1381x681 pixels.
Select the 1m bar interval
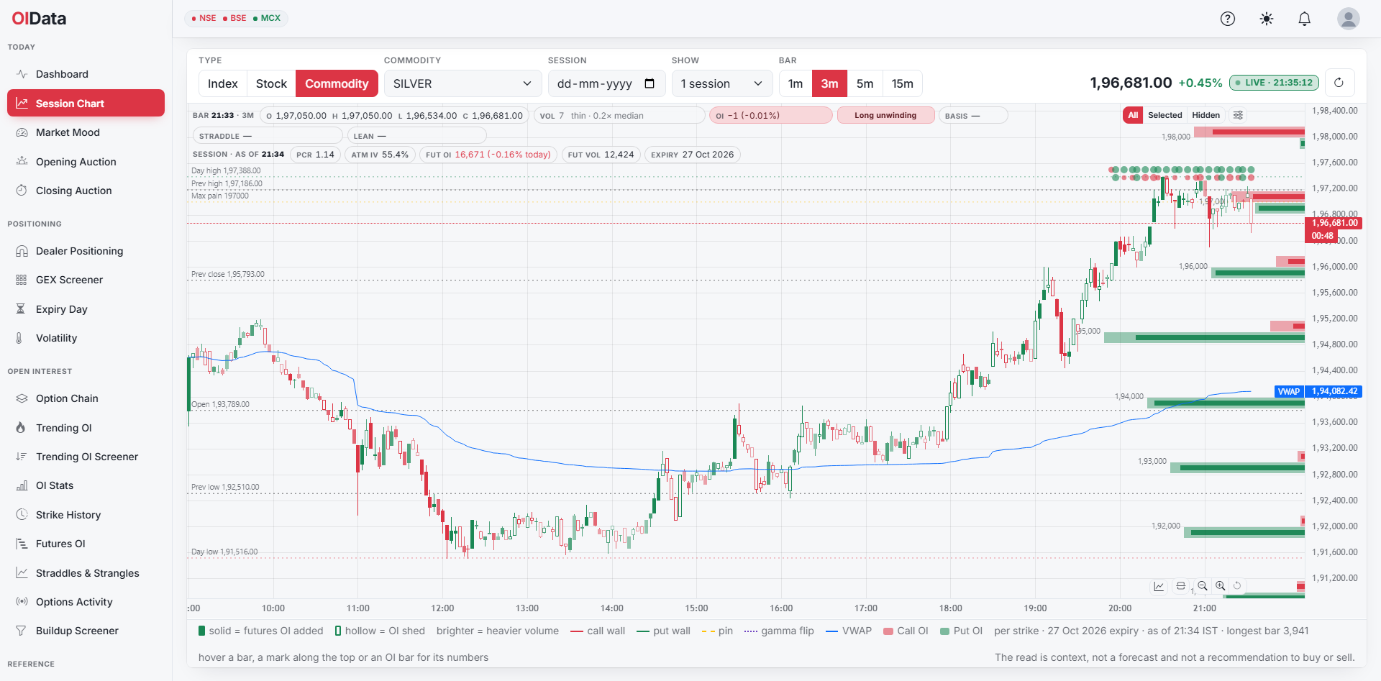point(796,83)
